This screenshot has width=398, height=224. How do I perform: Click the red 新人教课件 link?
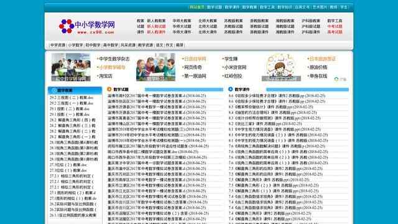tap(156, 32)
